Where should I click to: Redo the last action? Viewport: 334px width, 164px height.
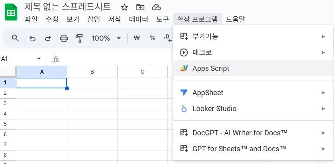coord(48,38)
